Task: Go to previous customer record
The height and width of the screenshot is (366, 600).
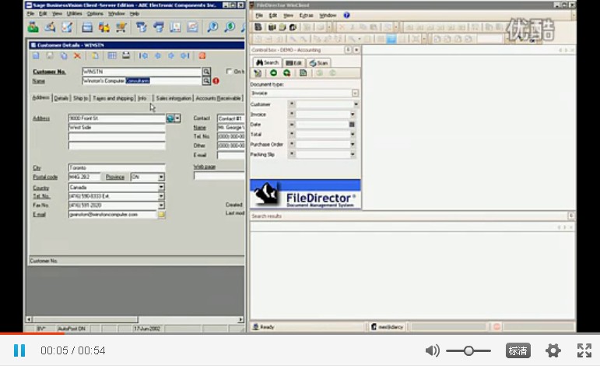Action: pos(158,56)
